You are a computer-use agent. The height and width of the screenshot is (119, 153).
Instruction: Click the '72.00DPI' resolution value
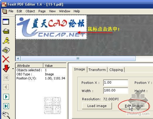point(111,99)
